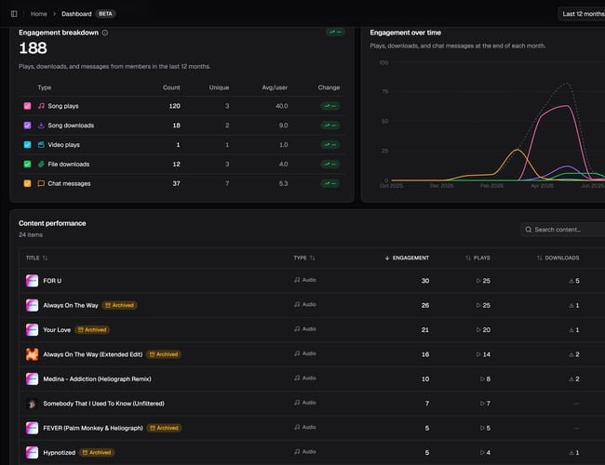Click the Video plays clapper icon
The width and height of the screenshot is (605, 465).
point(41,144)
